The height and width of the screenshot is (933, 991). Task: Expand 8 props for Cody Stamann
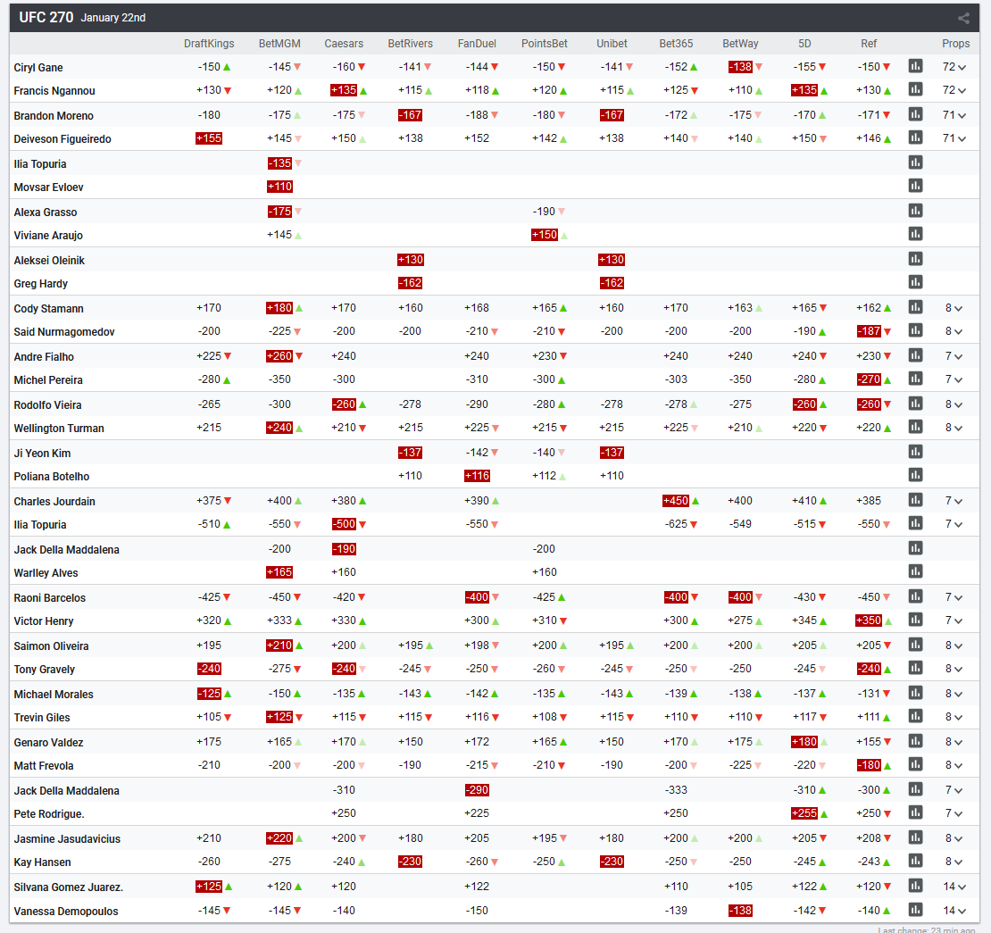click(954, 308)
